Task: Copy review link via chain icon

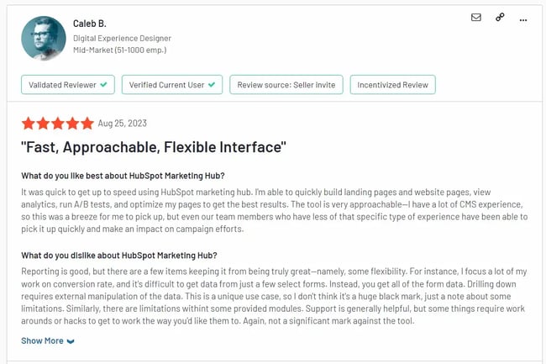Action: (x=500, y=17)
